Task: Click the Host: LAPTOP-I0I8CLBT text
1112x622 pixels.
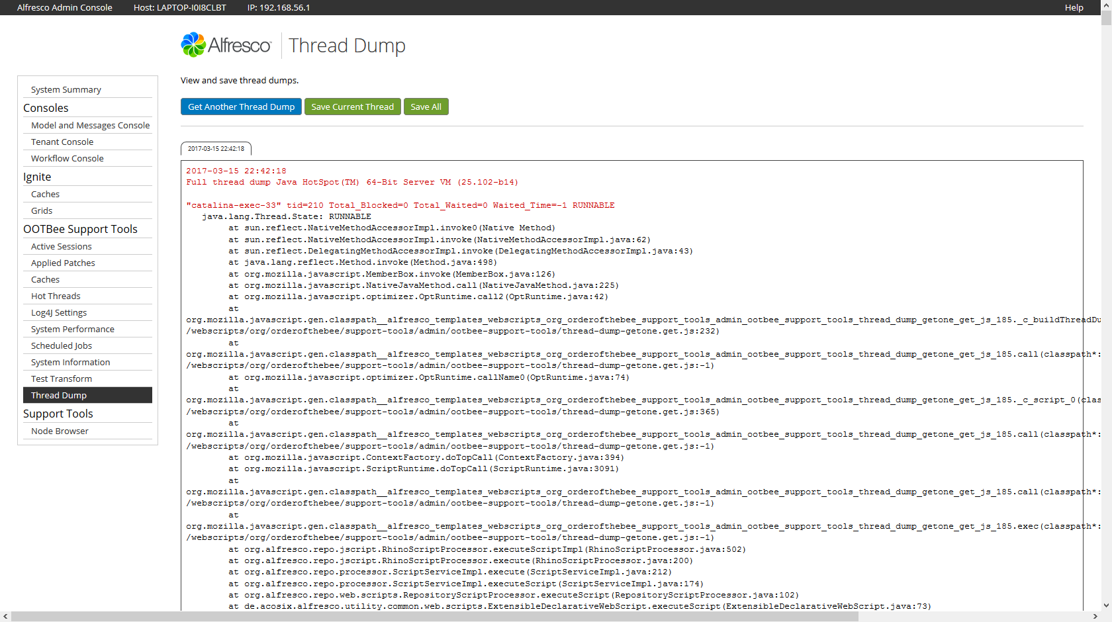Action: (179, 7)
